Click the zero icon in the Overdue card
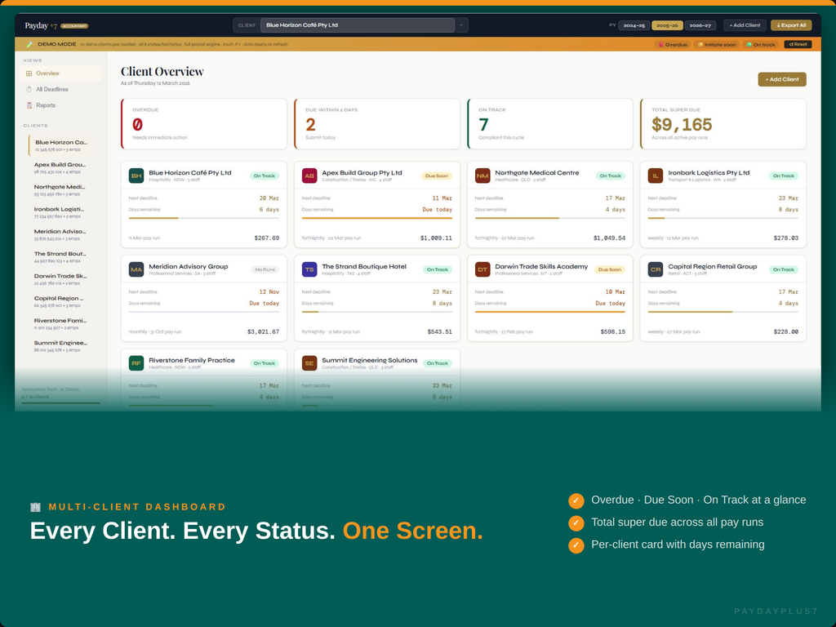 pyautogui.click(x=139, y=124)
